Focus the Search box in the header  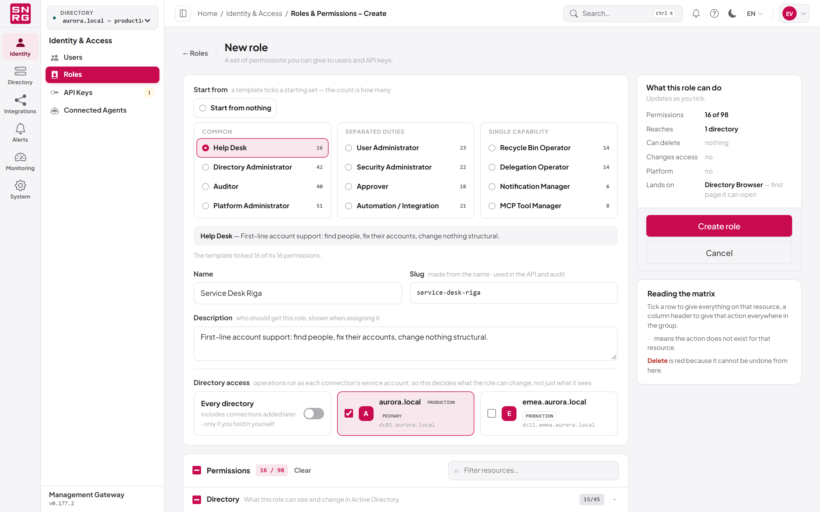coord(622,14)
